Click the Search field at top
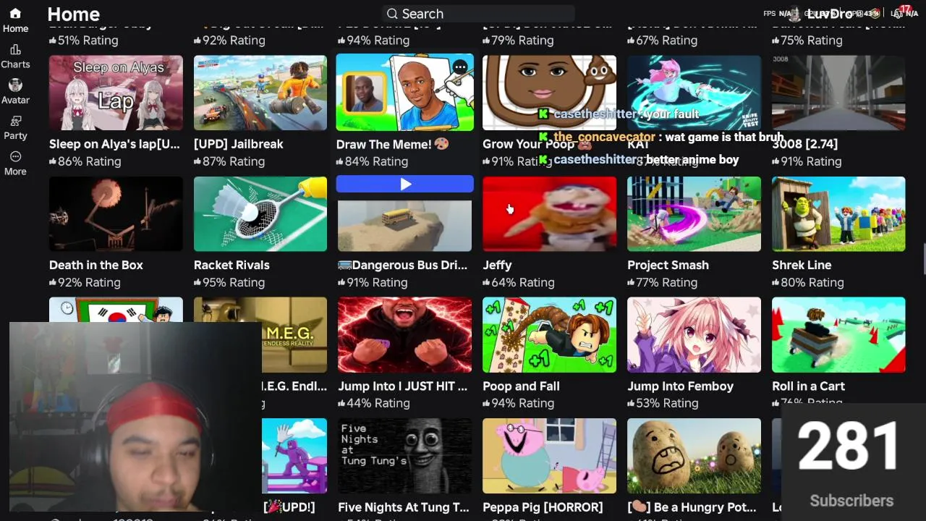The image size is (926, 521). 478,14
